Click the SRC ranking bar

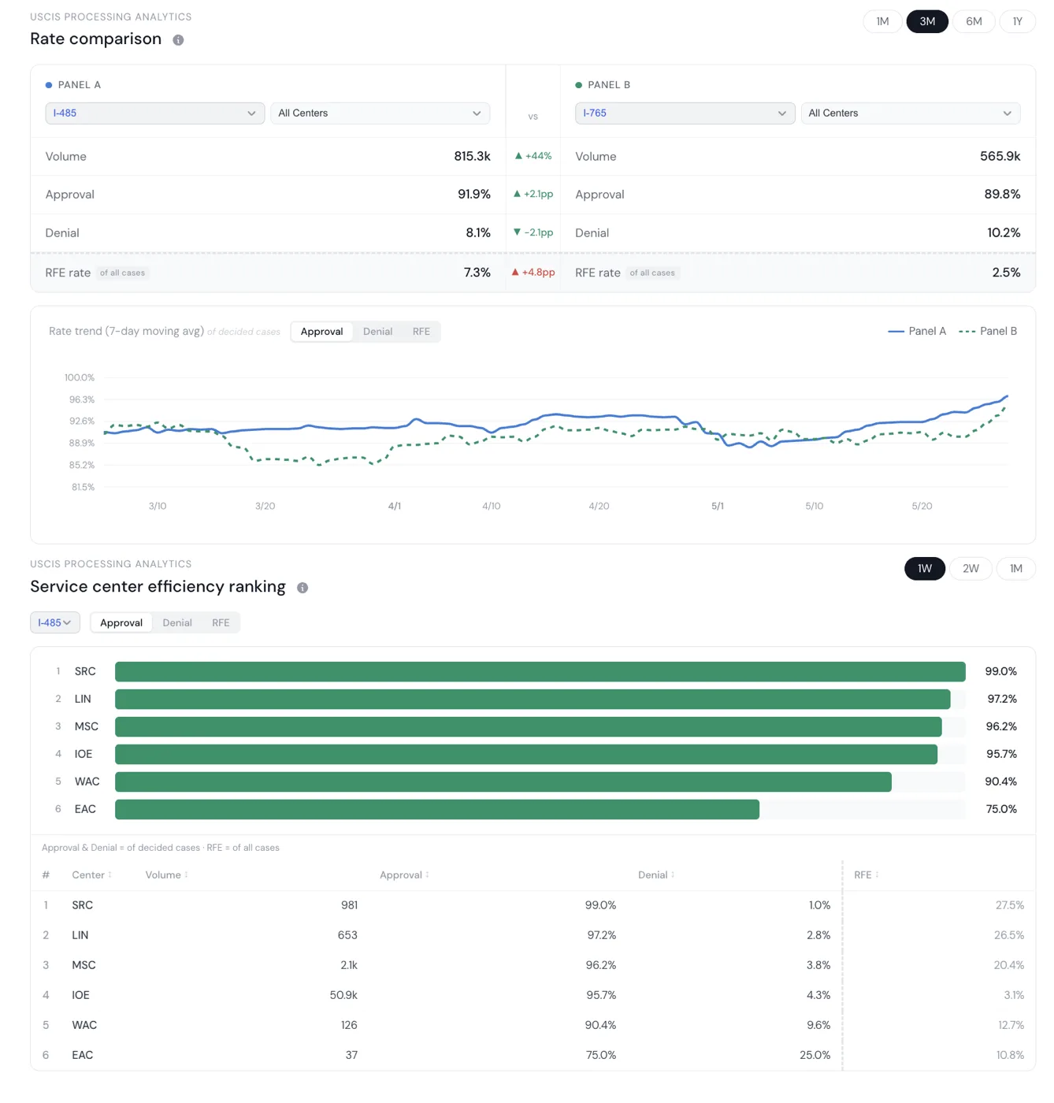[x=540, y=671]
